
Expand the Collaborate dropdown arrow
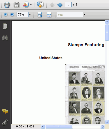pyautogui.click(x=31, y=4)
